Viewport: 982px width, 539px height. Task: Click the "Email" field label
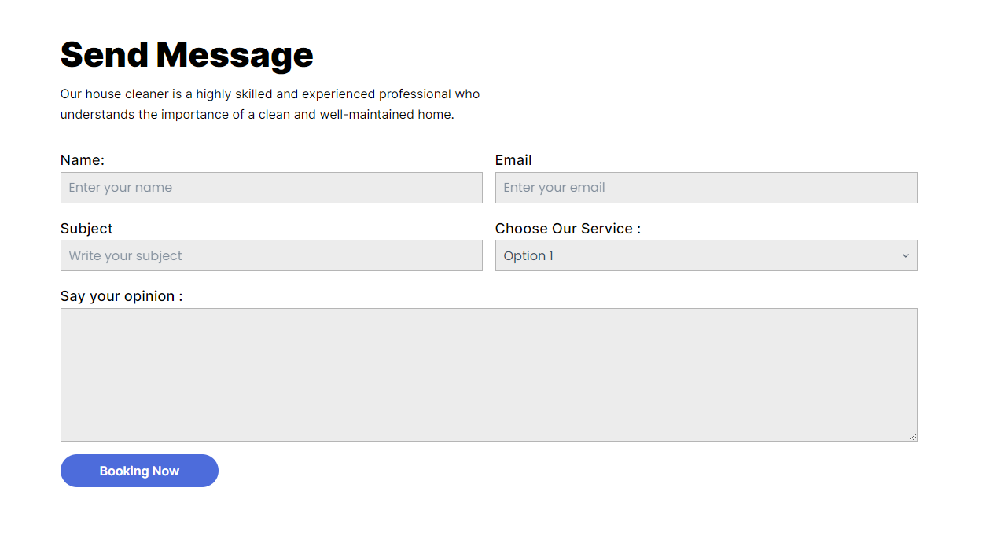(513, 160)
